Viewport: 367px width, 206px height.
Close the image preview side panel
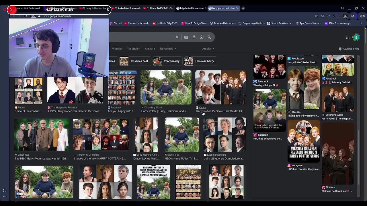(x=350, y=60)
